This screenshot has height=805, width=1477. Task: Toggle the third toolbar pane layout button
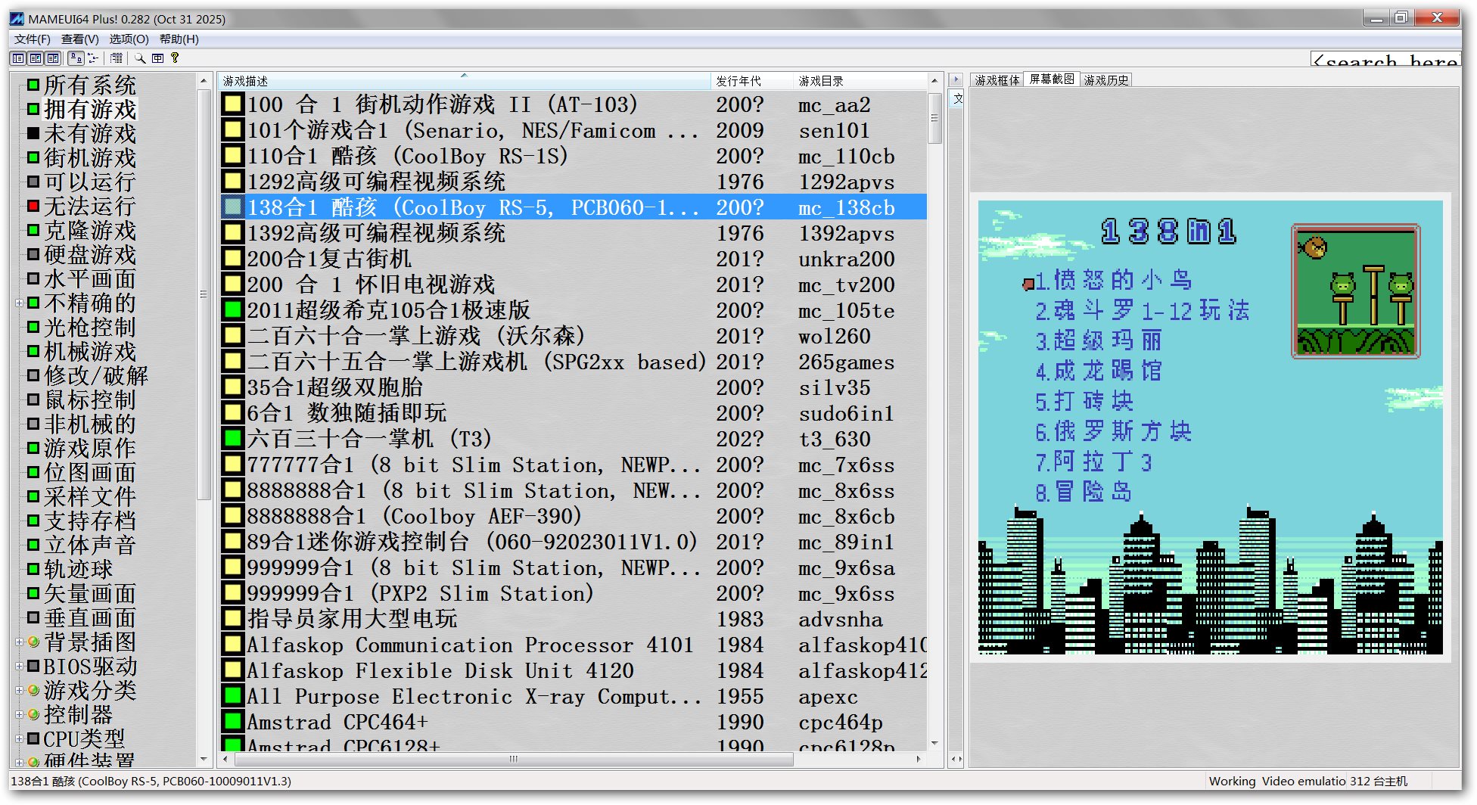pos(53,58)
